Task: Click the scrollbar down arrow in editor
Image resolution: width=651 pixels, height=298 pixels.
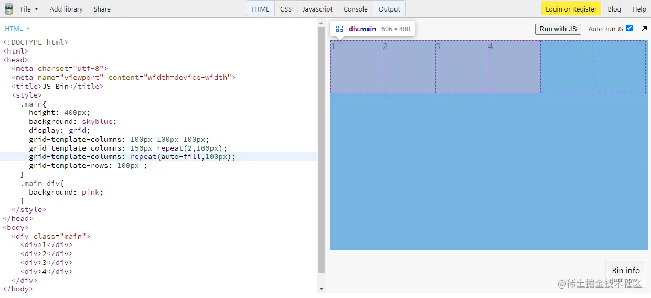Action: pos(322,289)
